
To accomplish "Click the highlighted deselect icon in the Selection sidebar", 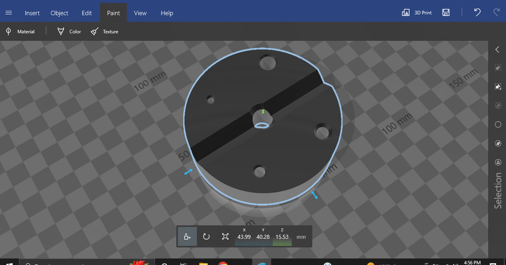I will coord(498,87).
